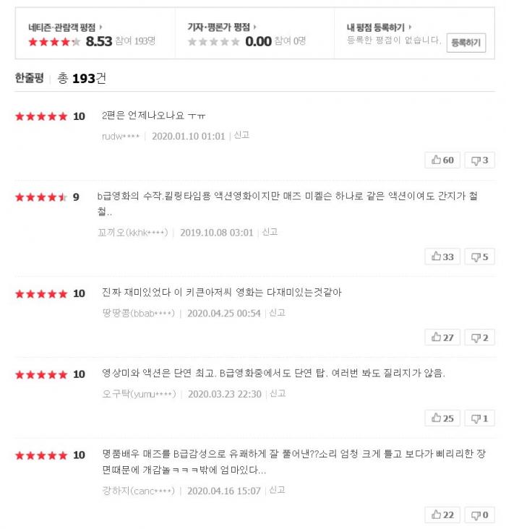Dislike the review with 5 thumbs down

tap(479, 257)
